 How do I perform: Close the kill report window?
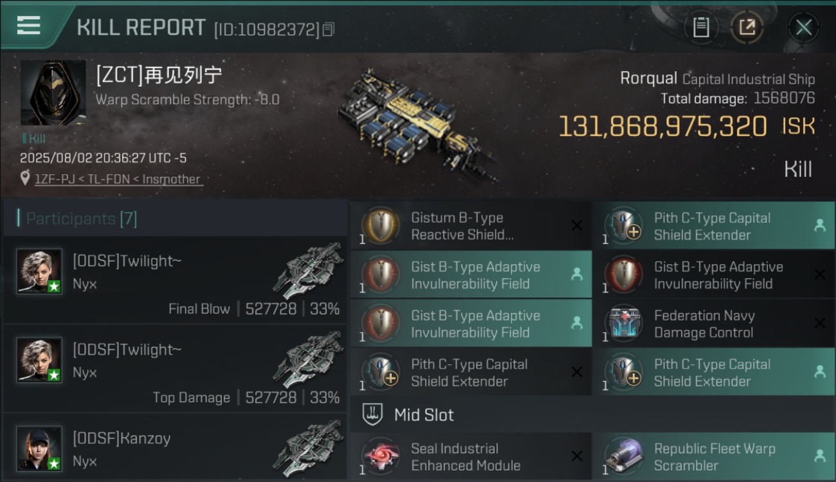tap(803, 28)
